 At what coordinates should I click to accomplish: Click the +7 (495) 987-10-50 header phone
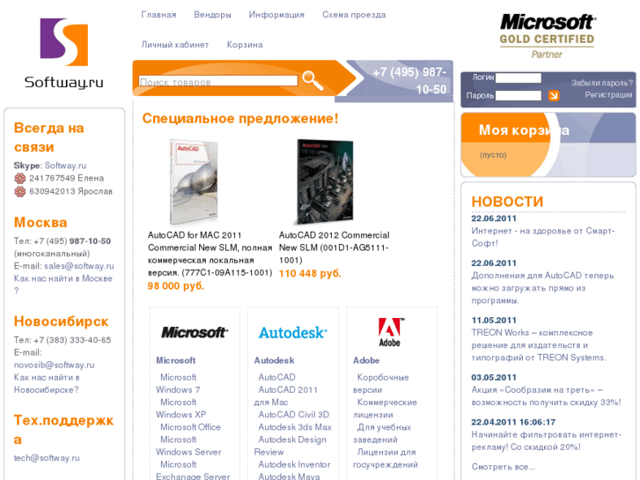tap(409, 80)
